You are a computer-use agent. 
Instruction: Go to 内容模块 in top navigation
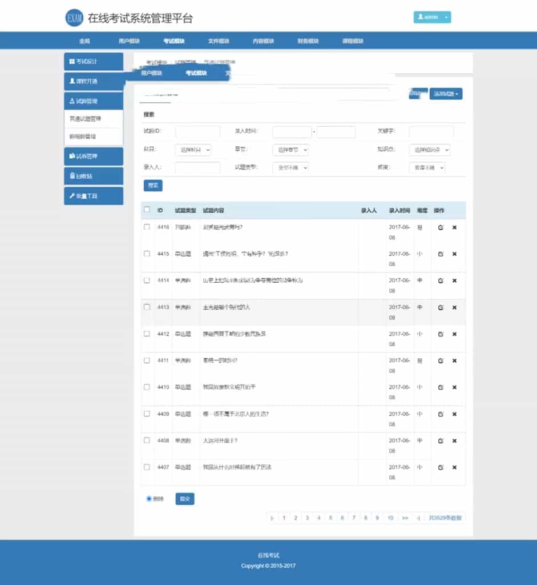[x=263, y=41]
